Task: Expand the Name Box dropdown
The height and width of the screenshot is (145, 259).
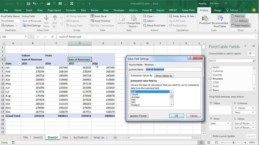Action: [26, 37]
